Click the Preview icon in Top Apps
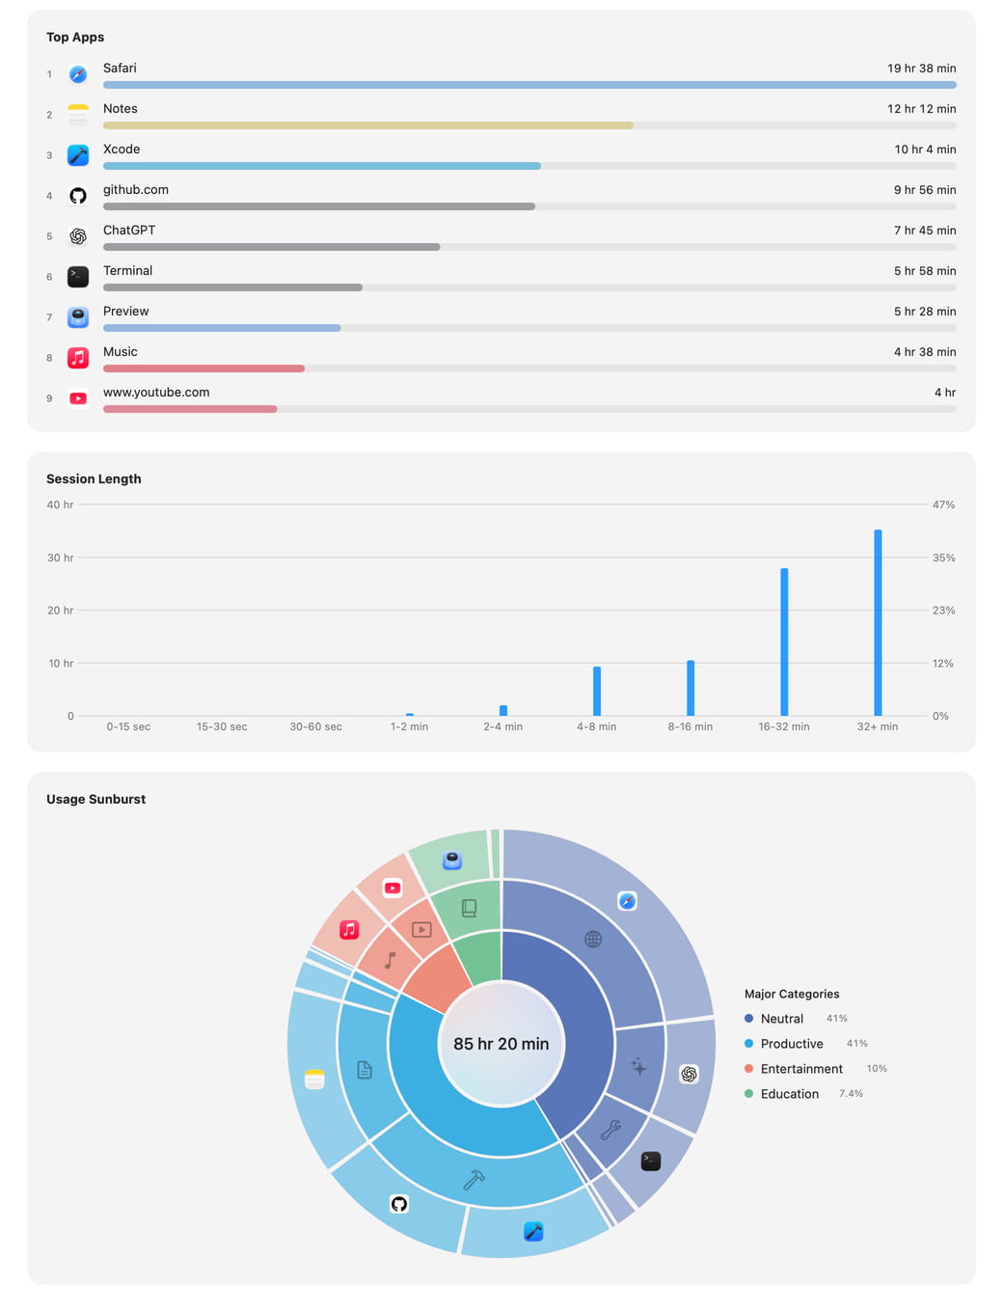The image size is (1003, 1312). (x=78, y=317)
